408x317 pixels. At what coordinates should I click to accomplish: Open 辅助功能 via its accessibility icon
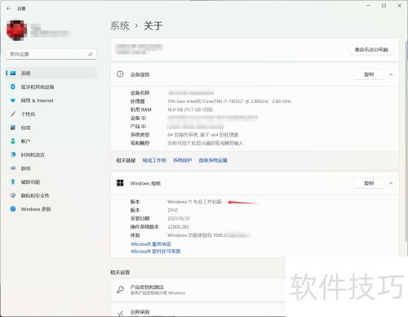coord(13,181)
